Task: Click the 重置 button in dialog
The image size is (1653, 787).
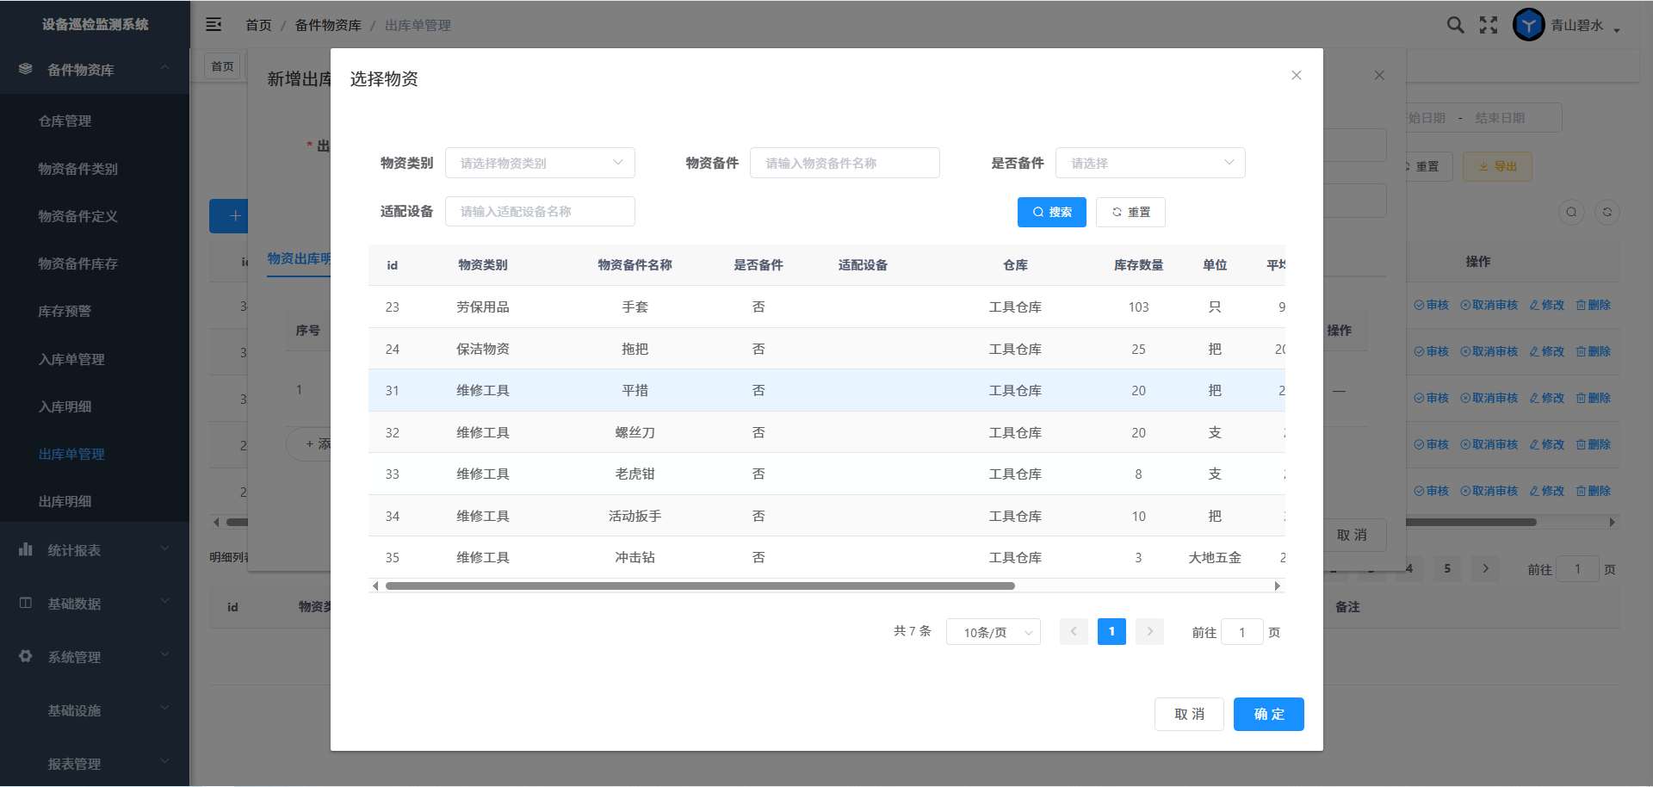Action: click(x=1130, y=212)
